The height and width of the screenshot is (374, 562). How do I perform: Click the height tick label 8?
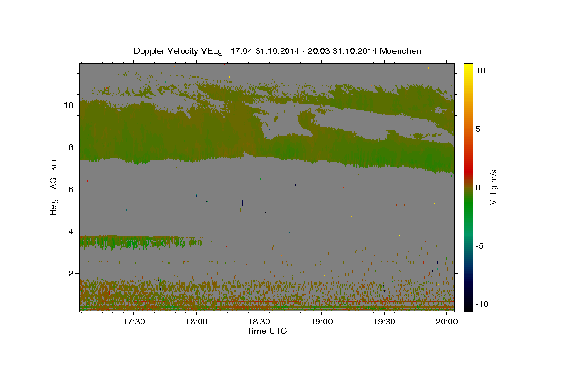[x=72, y=147]
